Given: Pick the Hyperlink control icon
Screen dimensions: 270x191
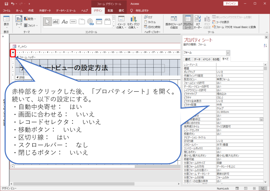Looking at the screenshot, I should 90,22.
